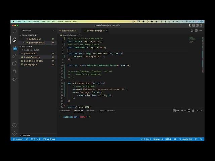
Task: Open the Accounts menu icon
Action: [x=14, y=125]
